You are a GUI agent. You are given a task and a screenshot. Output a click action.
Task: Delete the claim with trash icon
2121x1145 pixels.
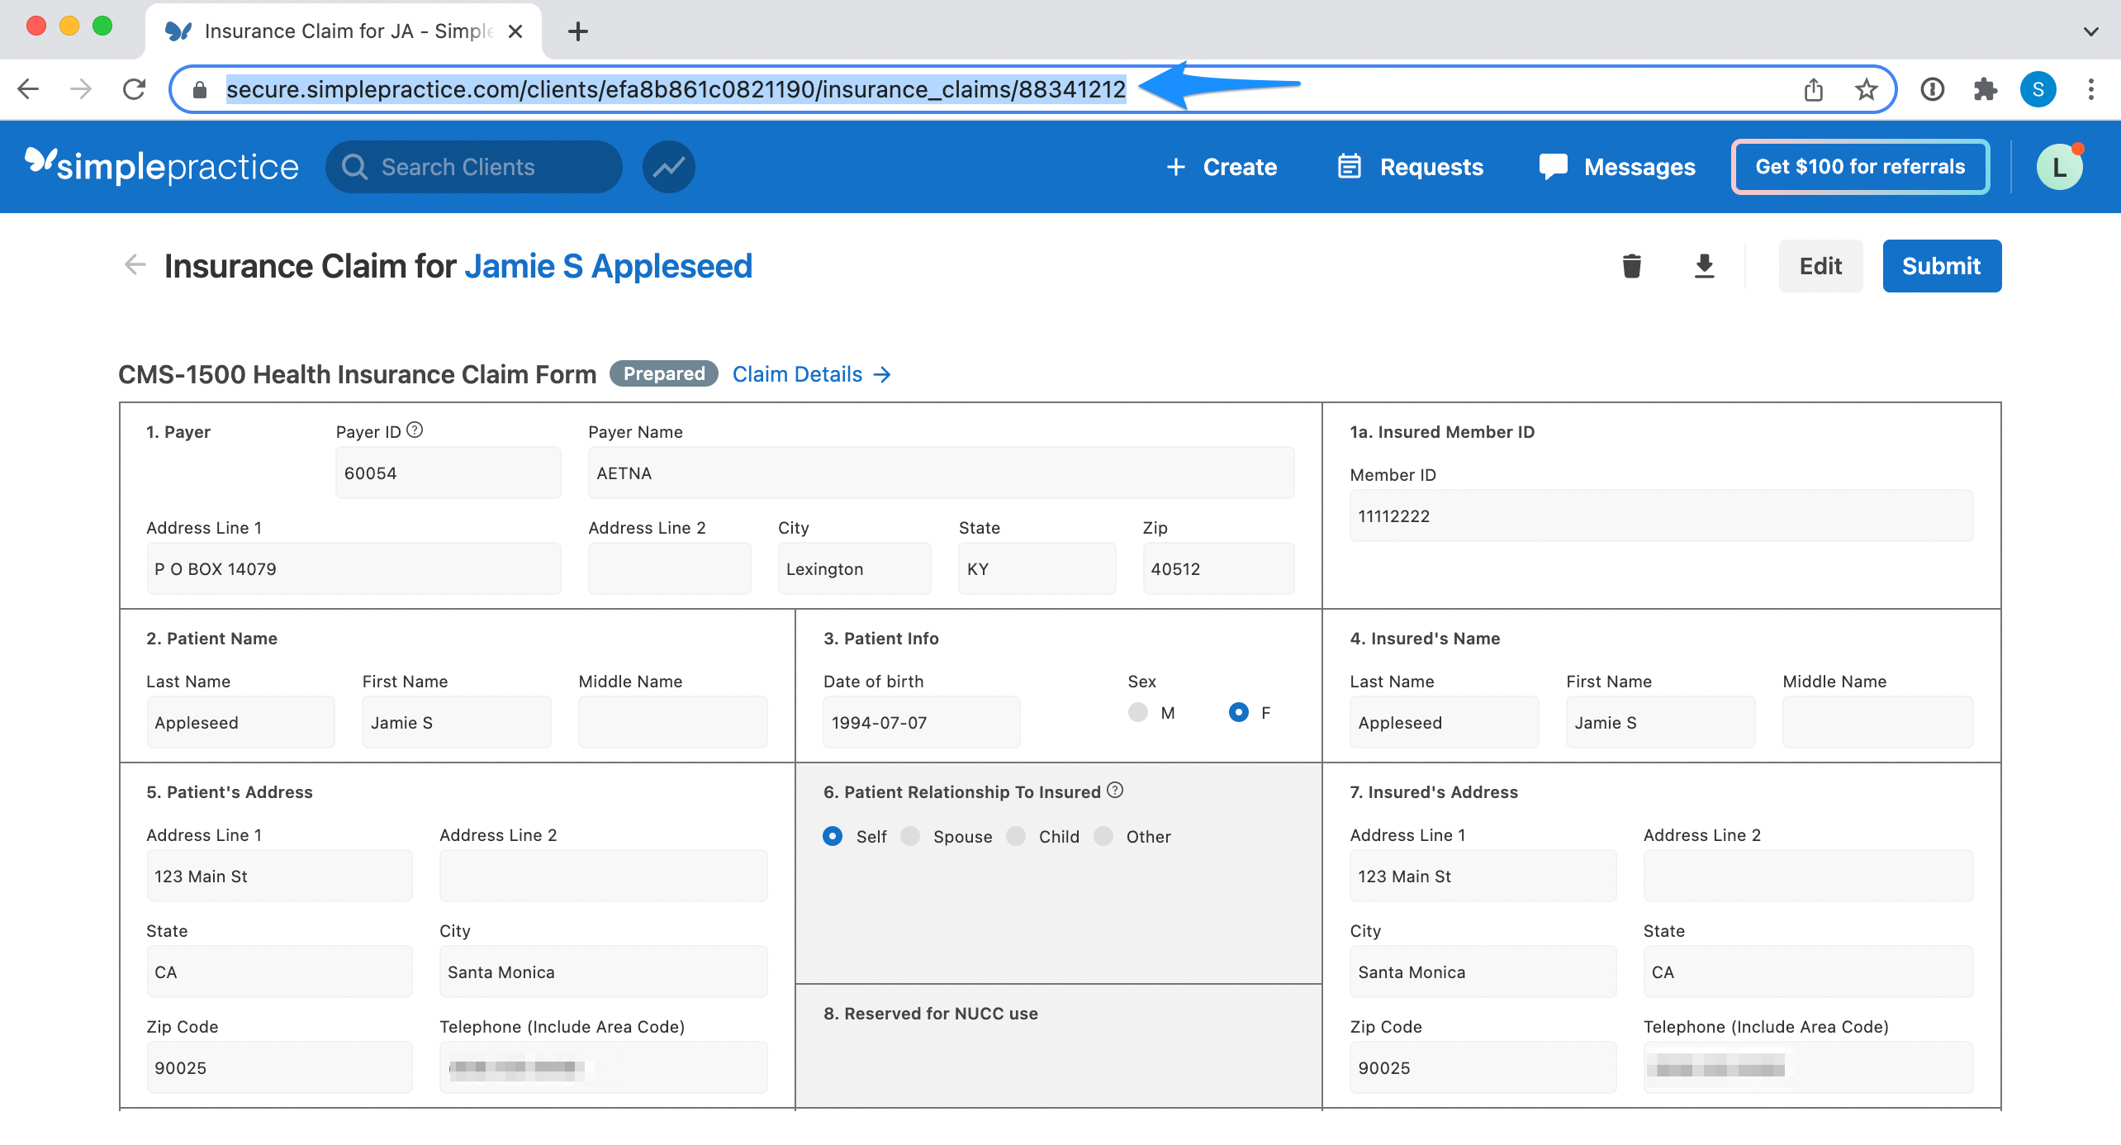[1631, 266]
